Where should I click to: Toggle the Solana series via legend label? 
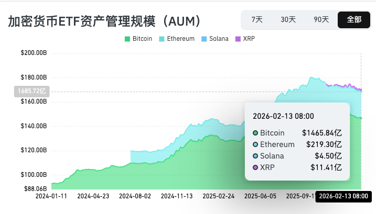click(218, 39)
